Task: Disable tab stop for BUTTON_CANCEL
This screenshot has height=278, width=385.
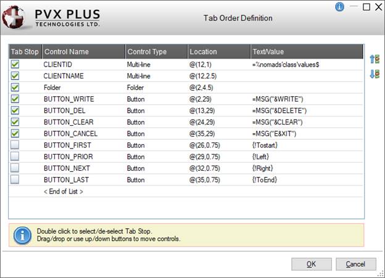Action: tap(15, 133)
